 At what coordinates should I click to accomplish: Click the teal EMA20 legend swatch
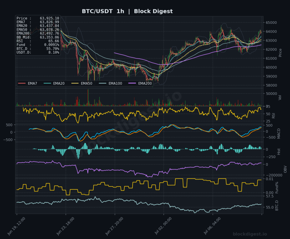point(47,83)
